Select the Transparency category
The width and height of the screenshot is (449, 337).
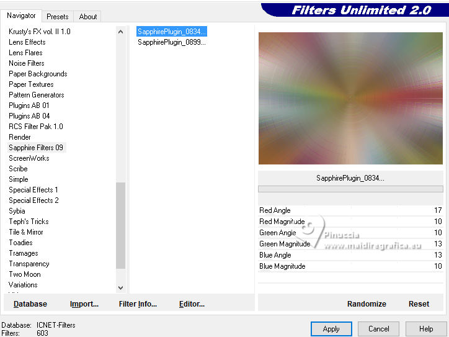[x=29, y=264]
